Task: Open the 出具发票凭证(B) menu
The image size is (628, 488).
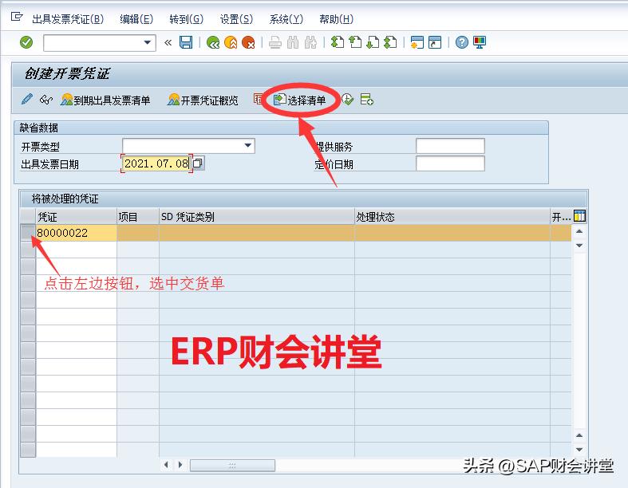Action: coord(68,19)
